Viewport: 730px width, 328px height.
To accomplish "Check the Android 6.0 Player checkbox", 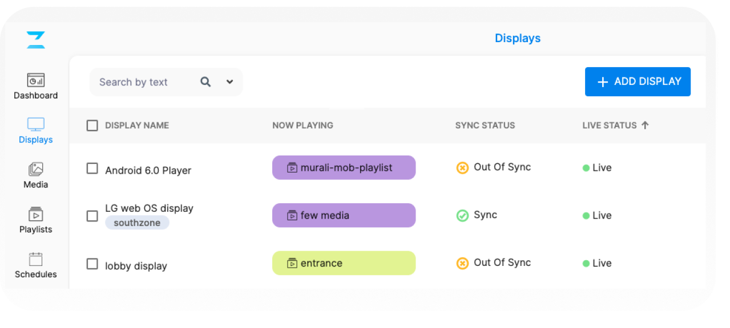I will (x=92, y=169).
